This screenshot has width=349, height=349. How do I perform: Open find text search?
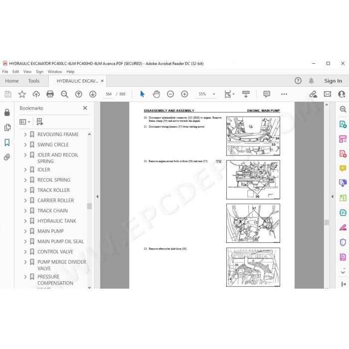coord(64,94)
